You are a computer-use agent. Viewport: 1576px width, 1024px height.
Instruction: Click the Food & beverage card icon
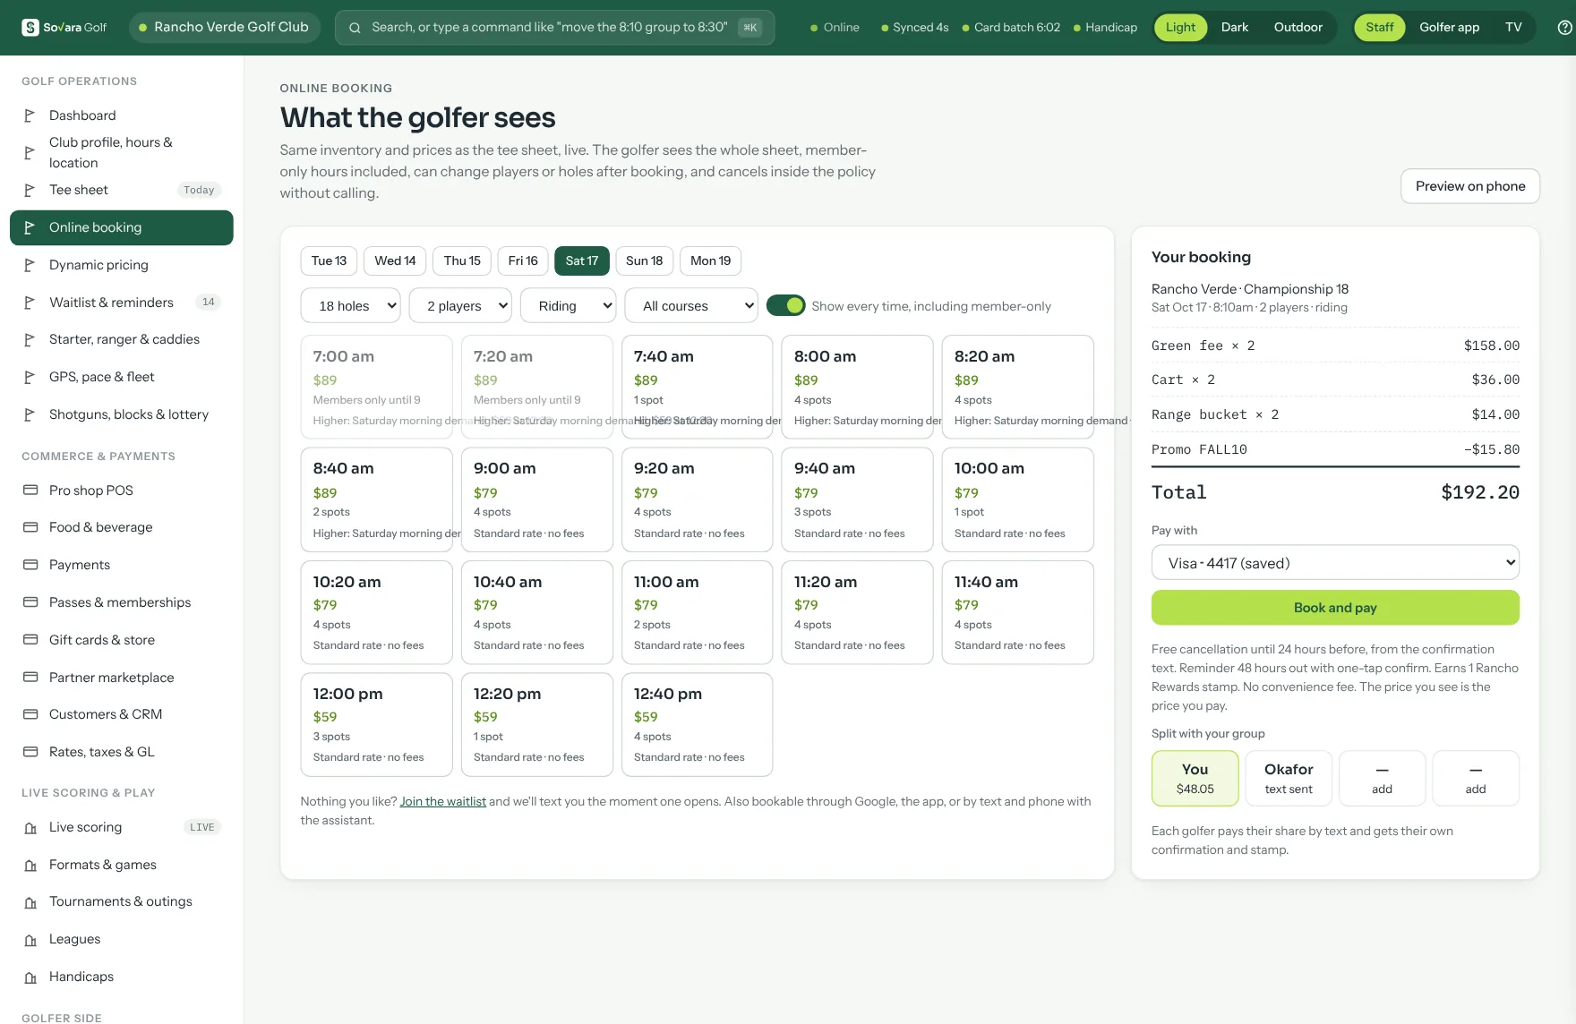coord(30,527)
